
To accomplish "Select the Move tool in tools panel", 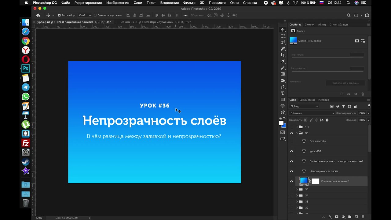I will click(283, 30).
